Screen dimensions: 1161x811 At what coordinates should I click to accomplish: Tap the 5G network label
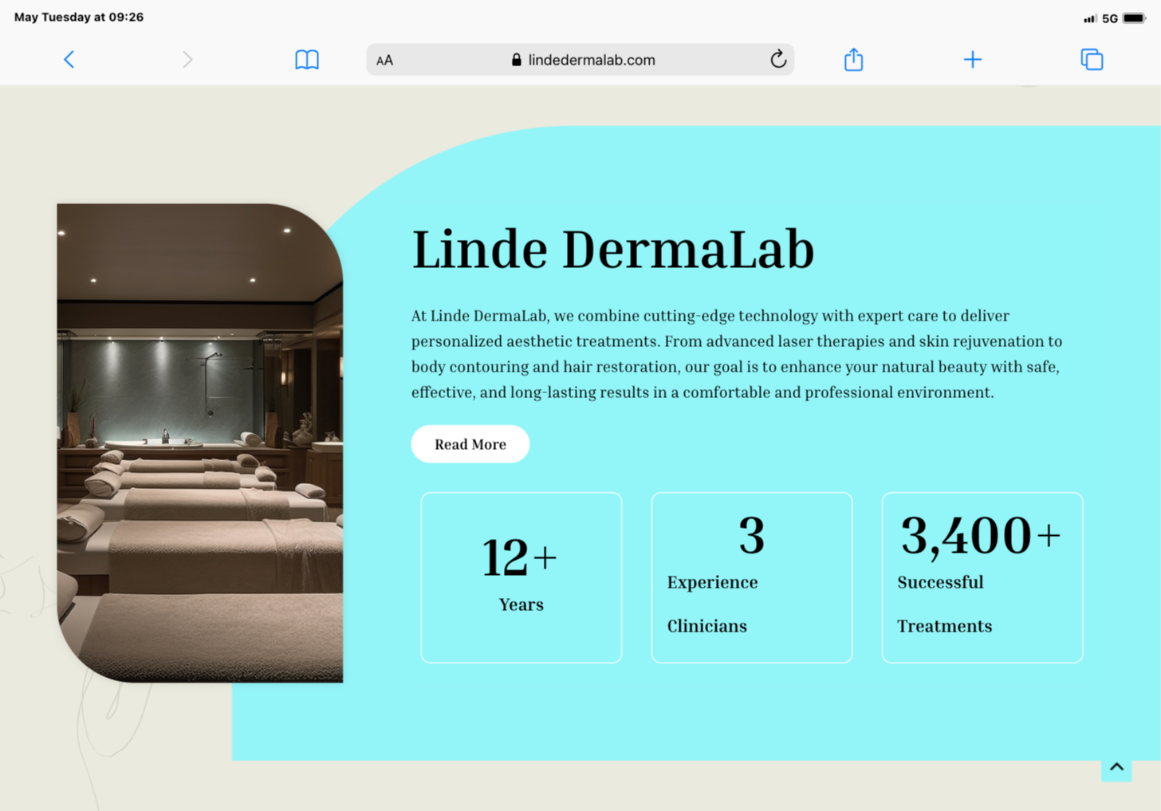point(1109,18)
